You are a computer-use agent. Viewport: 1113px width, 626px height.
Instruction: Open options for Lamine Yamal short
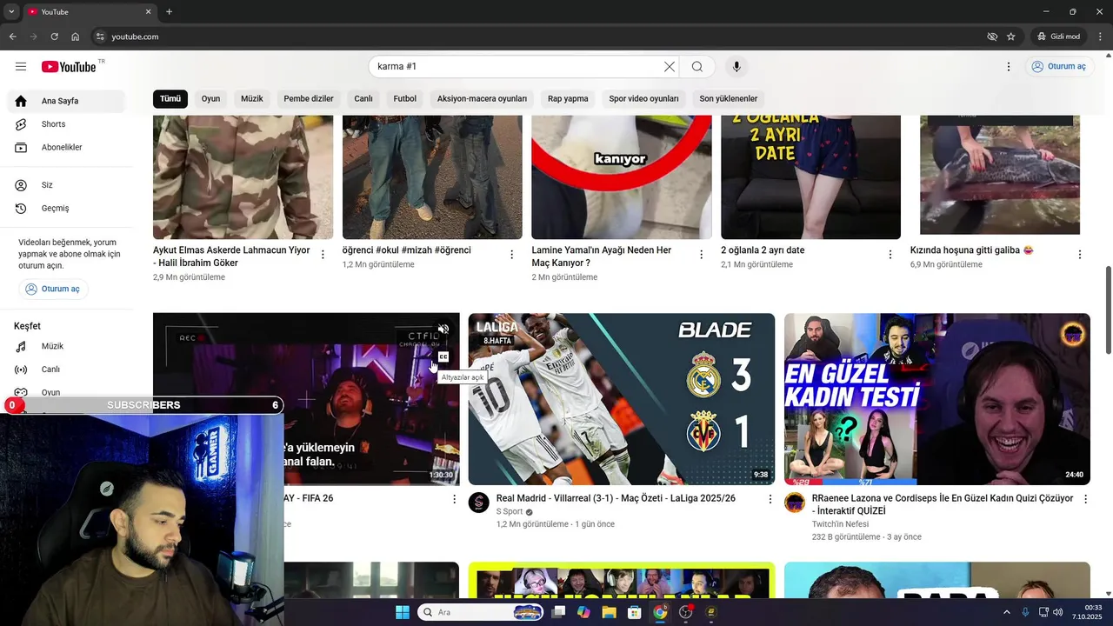pyautogui.click(x=701, y=255)
